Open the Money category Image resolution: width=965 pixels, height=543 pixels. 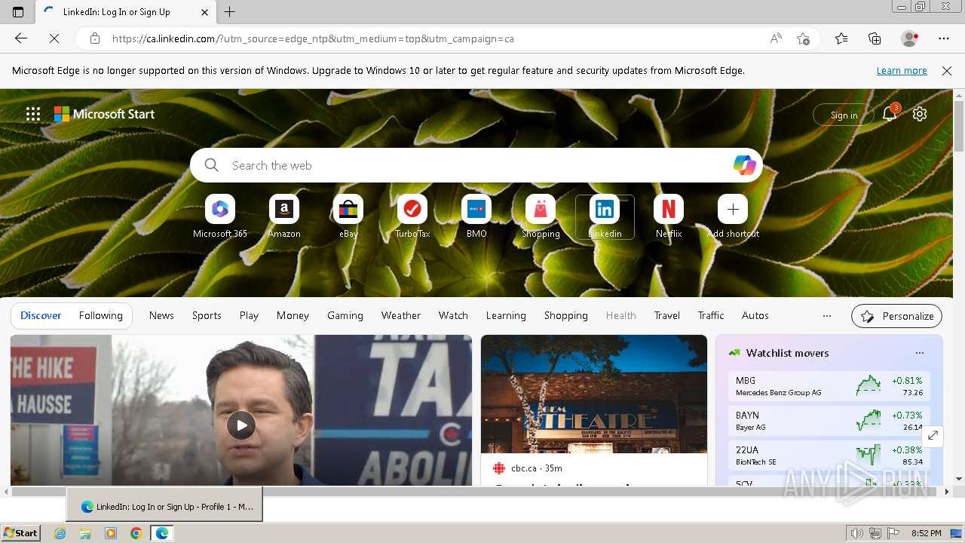tap(293, 316)
